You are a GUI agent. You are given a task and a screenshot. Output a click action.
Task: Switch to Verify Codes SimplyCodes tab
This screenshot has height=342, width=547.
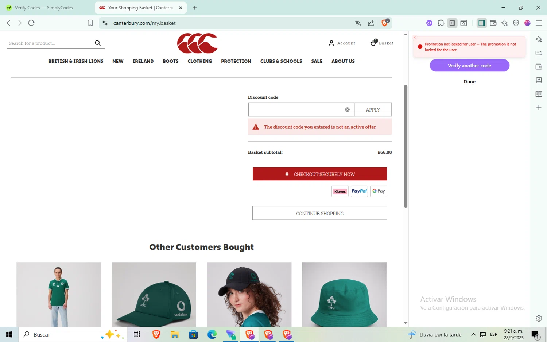[x=44, y=8]
